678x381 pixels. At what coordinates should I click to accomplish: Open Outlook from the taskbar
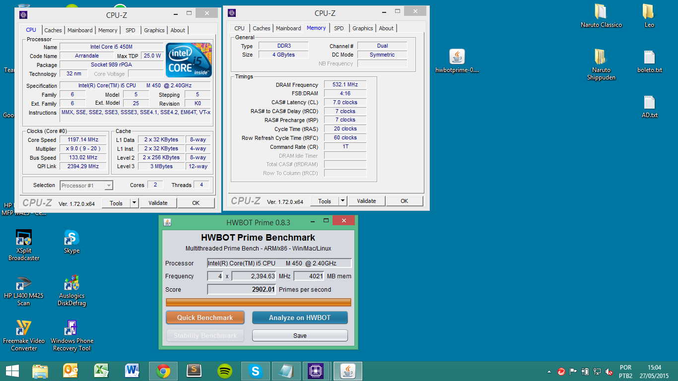click(71, 371)
